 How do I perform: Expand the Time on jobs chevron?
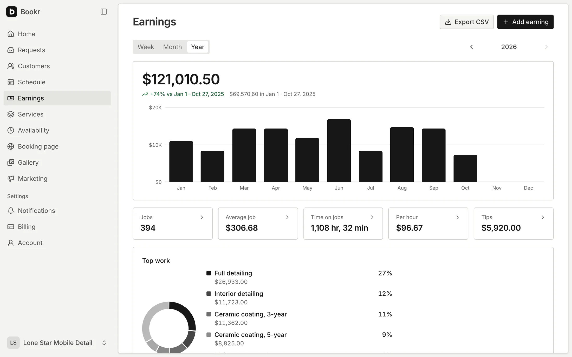point(372,217)
